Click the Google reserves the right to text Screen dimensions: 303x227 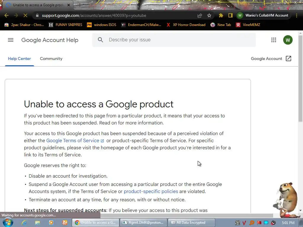(x=55, y=166)
